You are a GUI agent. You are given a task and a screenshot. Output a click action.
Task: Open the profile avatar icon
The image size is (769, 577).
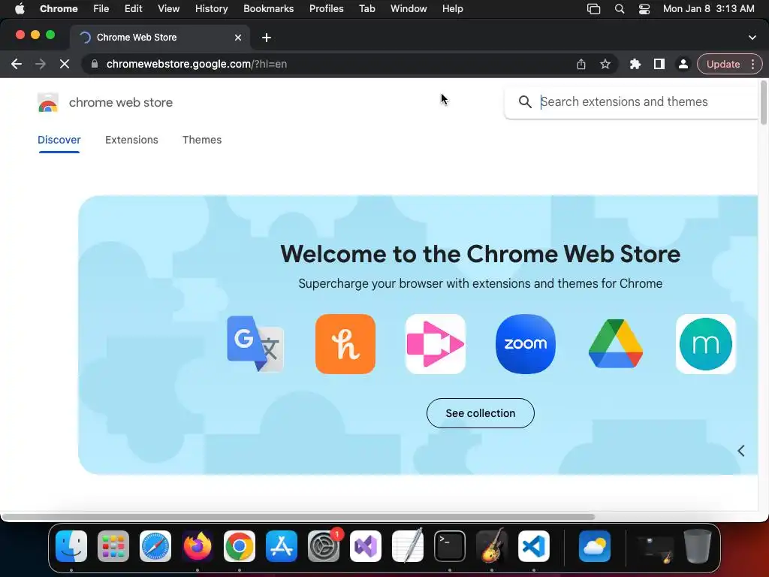tap(683, 65)
